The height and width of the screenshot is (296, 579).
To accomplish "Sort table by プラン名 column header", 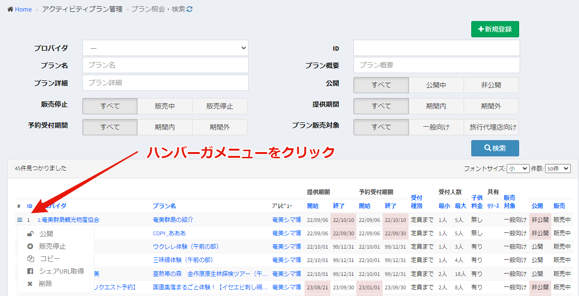I will pyautogui.click(x=164, y=206).
